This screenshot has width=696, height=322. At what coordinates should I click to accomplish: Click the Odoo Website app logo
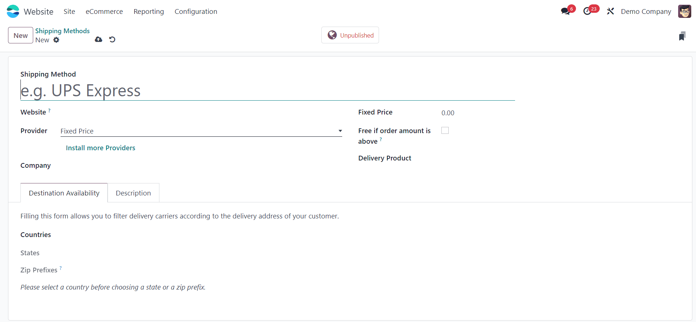(x=13, y=11)
